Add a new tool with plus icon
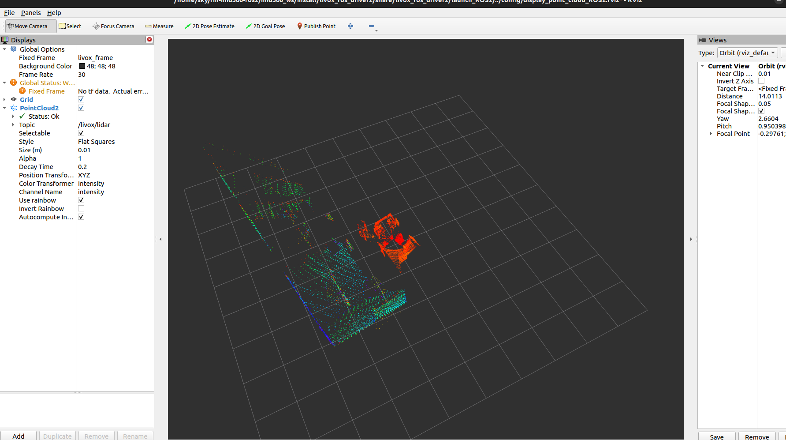This screenshot has width=786, height=440. [x=350, y=26]
